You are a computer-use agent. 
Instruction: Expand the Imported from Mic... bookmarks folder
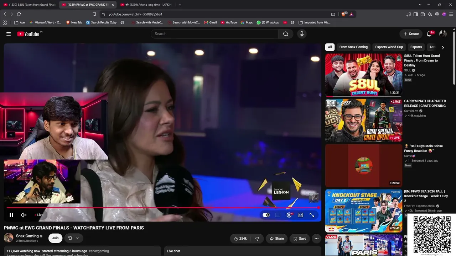click(315, 22)
